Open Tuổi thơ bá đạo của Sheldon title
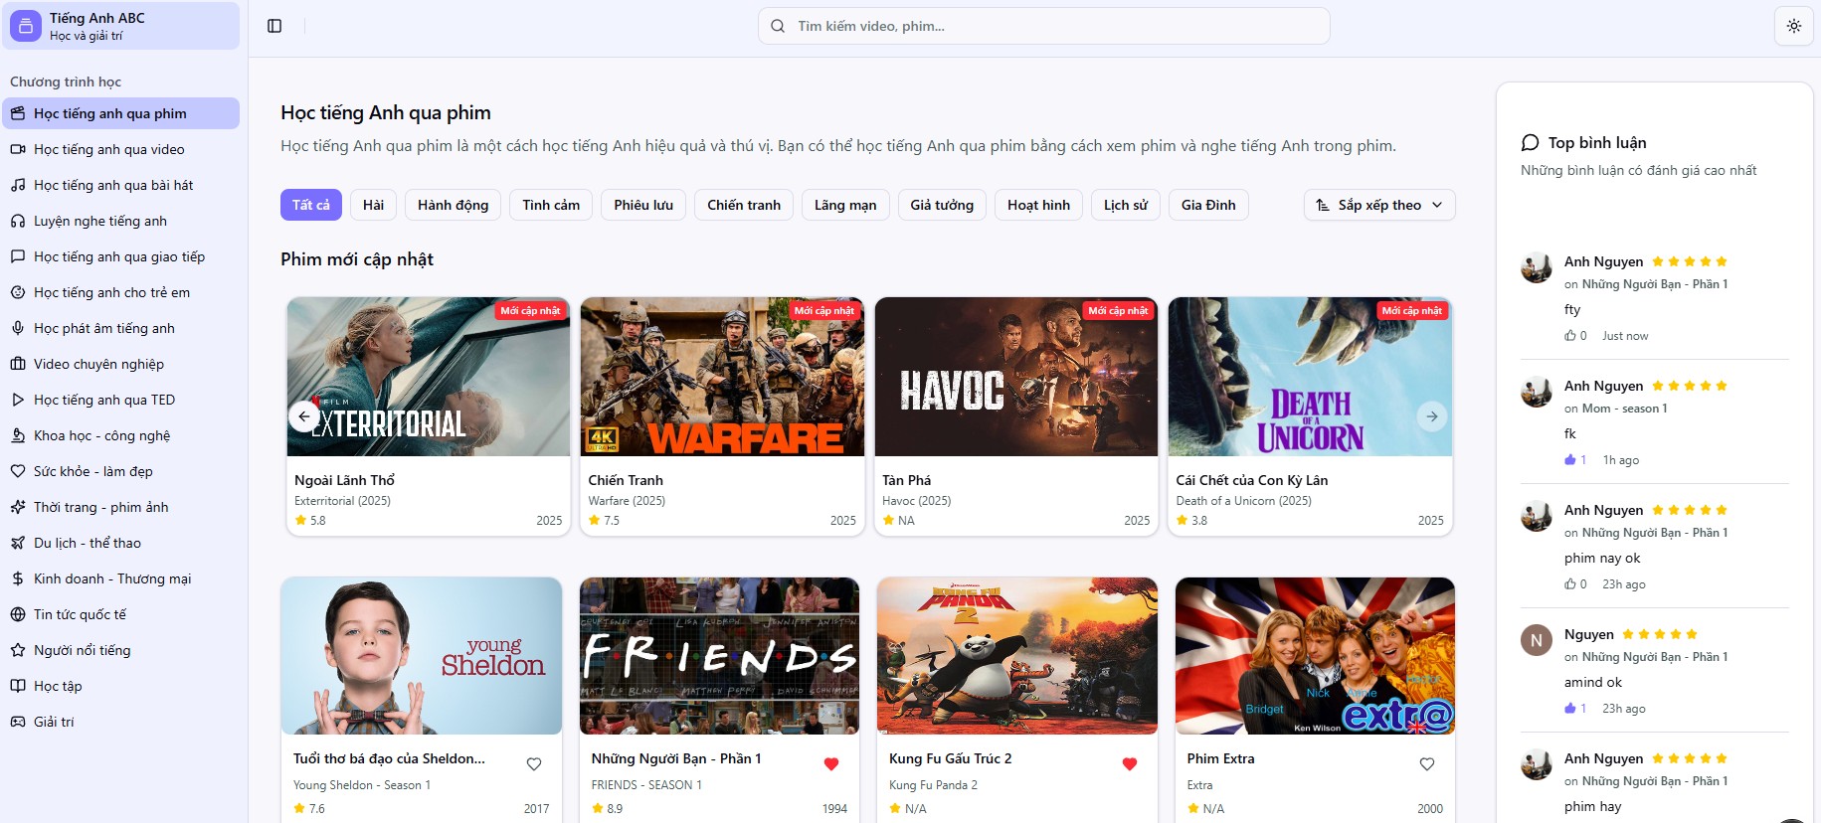The image size is (1821, 823). 389,758
